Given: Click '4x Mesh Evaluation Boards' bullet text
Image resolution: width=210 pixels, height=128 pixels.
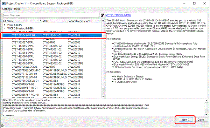Looking at the screenshot, I should point(128,76).
